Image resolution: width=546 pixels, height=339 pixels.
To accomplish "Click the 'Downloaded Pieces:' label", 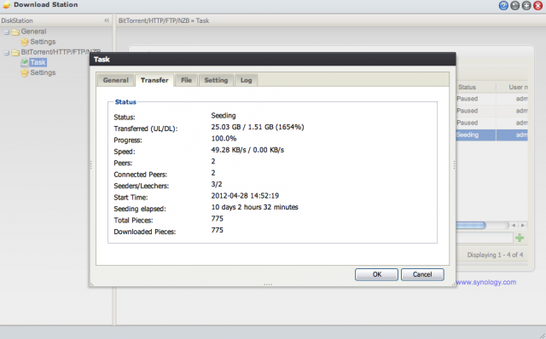I will tap(144, 232).
